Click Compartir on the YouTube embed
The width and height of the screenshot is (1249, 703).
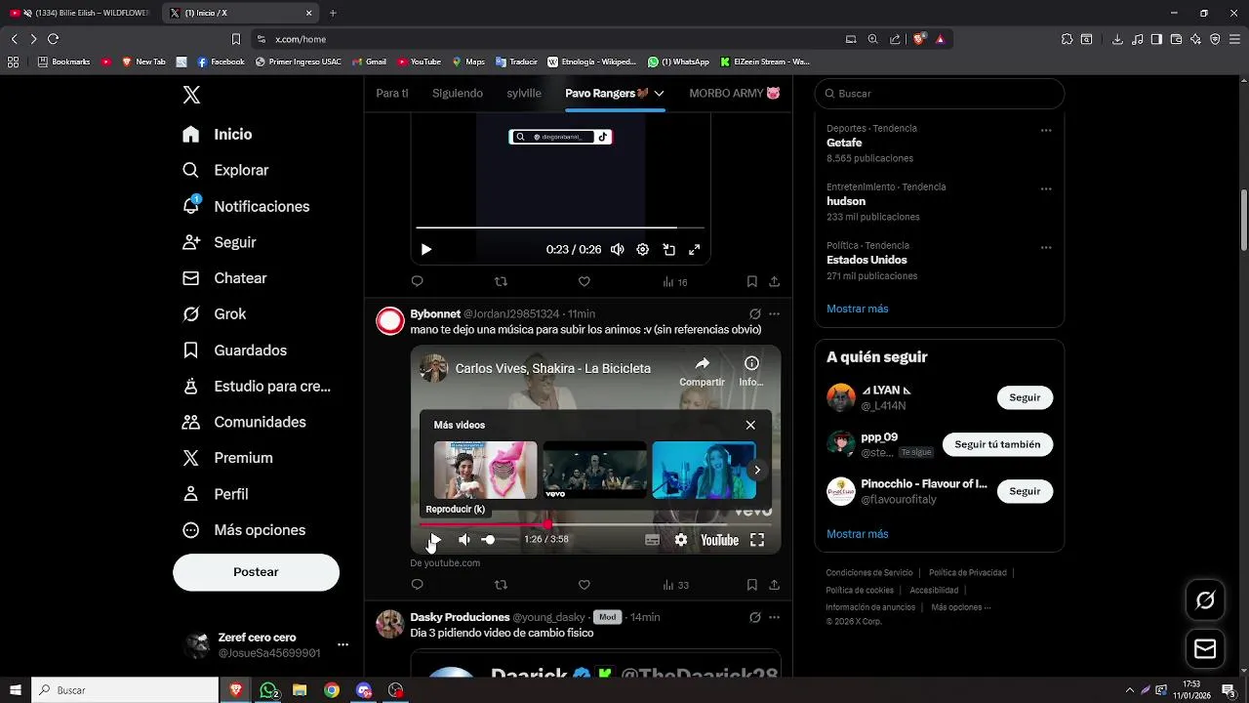click(702, 371)
